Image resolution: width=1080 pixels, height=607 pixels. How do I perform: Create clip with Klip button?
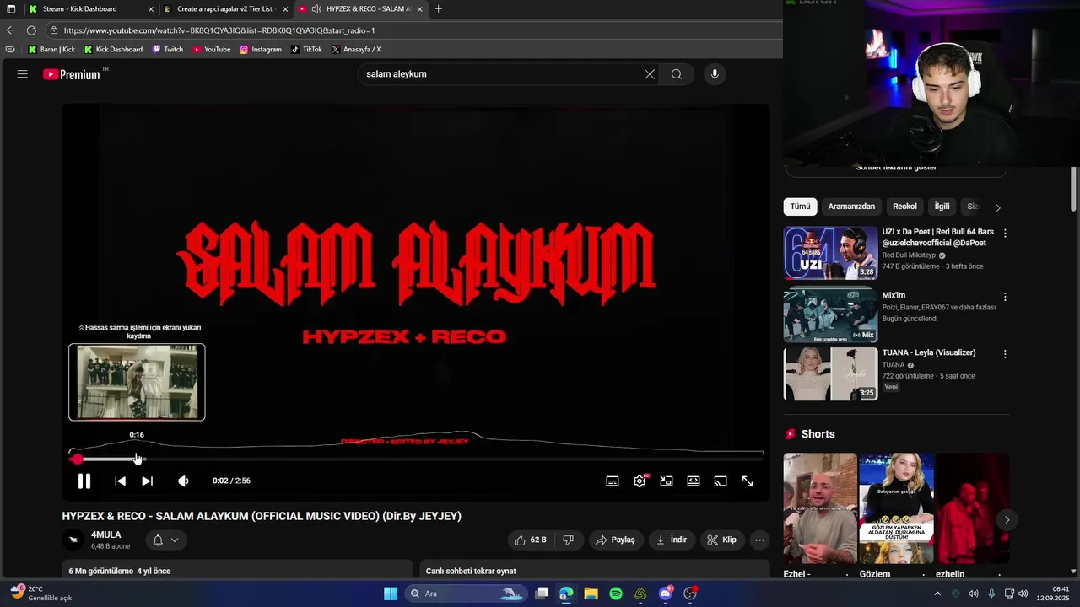722,540
